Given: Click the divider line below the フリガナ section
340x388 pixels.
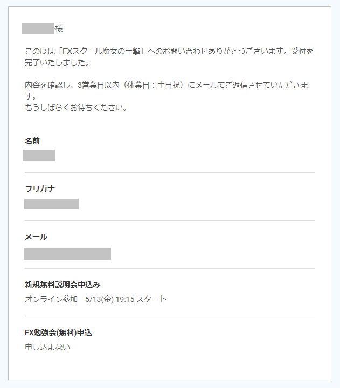Looking at the screenshot, I should [170, 220].
